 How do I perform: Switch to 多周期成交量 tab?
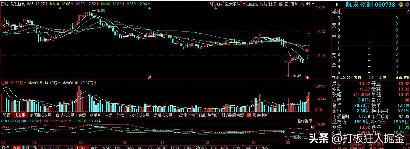tap(41, 115)
